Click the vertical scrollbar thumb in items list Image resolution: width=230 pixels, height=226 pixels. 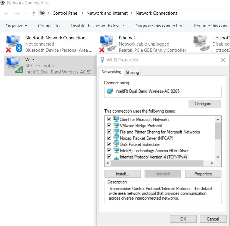pos(218,131)
